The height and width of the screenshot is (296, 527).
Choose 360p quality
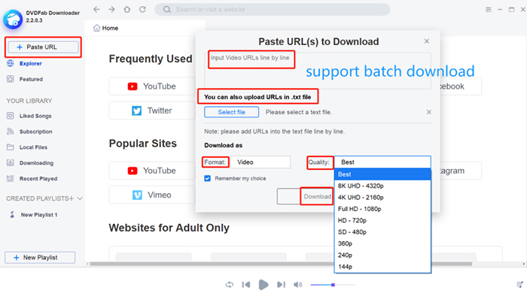coord(382,243)
